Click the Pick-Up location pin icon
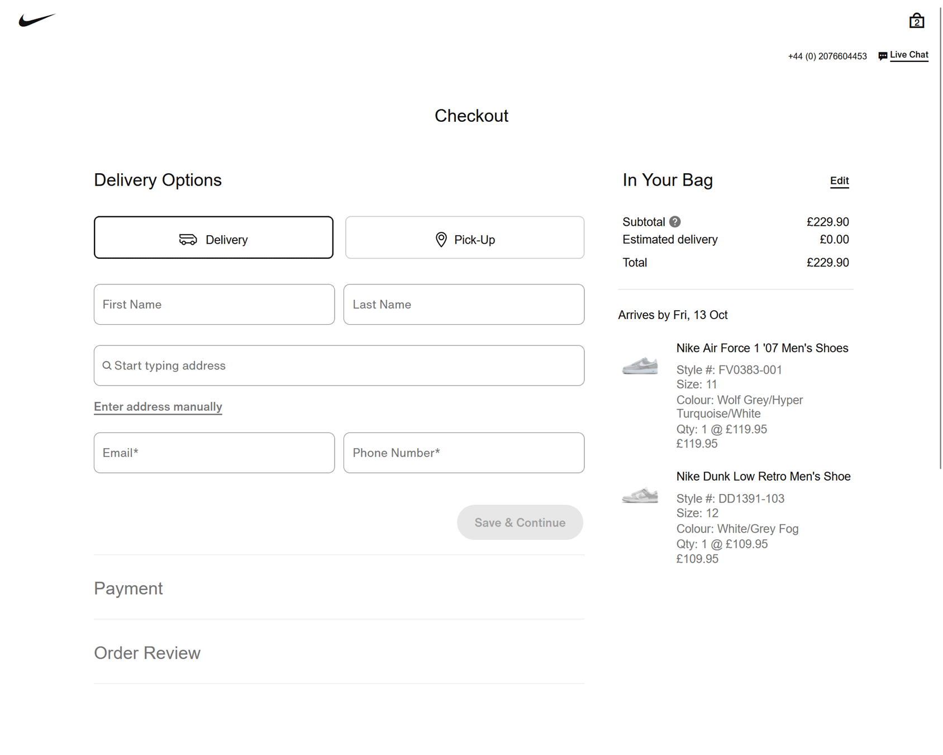 coord(441,240)
